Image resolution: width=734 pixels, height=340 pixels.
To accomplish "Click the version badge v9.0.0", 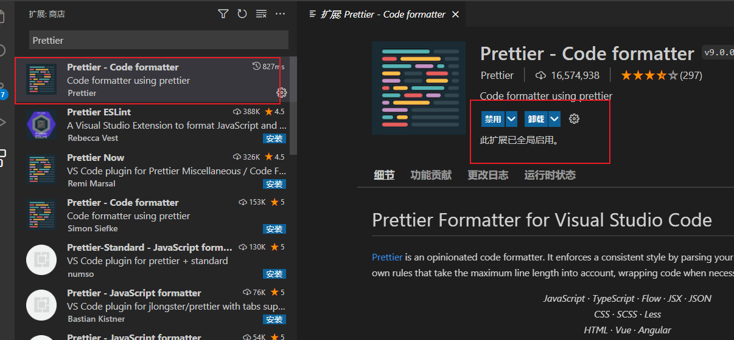I will [x=719, y=53].
